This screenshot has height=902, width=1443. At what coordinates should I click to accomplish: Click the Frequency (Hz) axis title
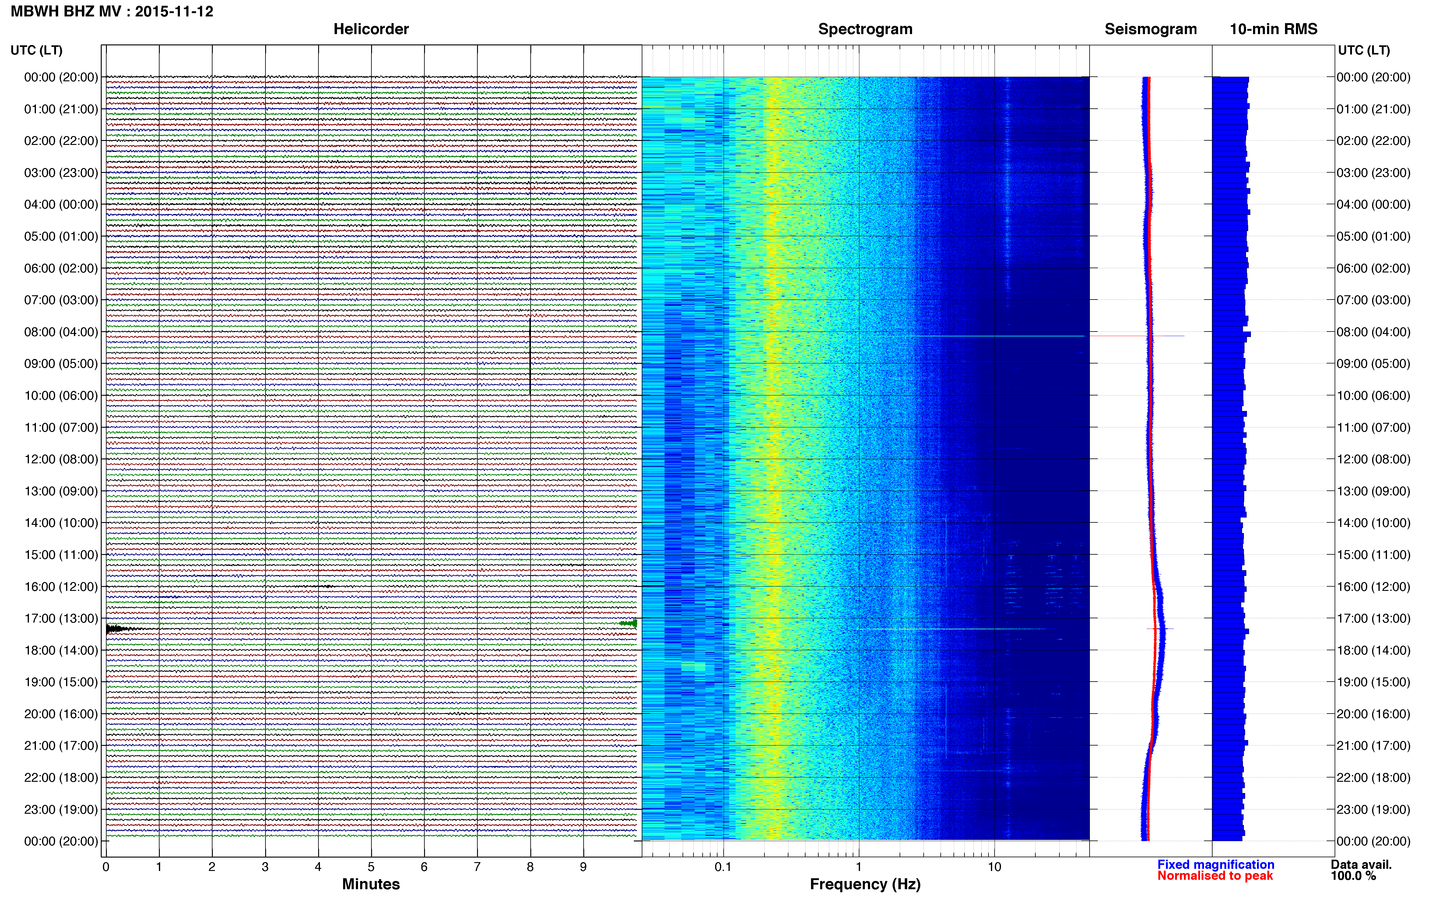(x=865, y=884)
